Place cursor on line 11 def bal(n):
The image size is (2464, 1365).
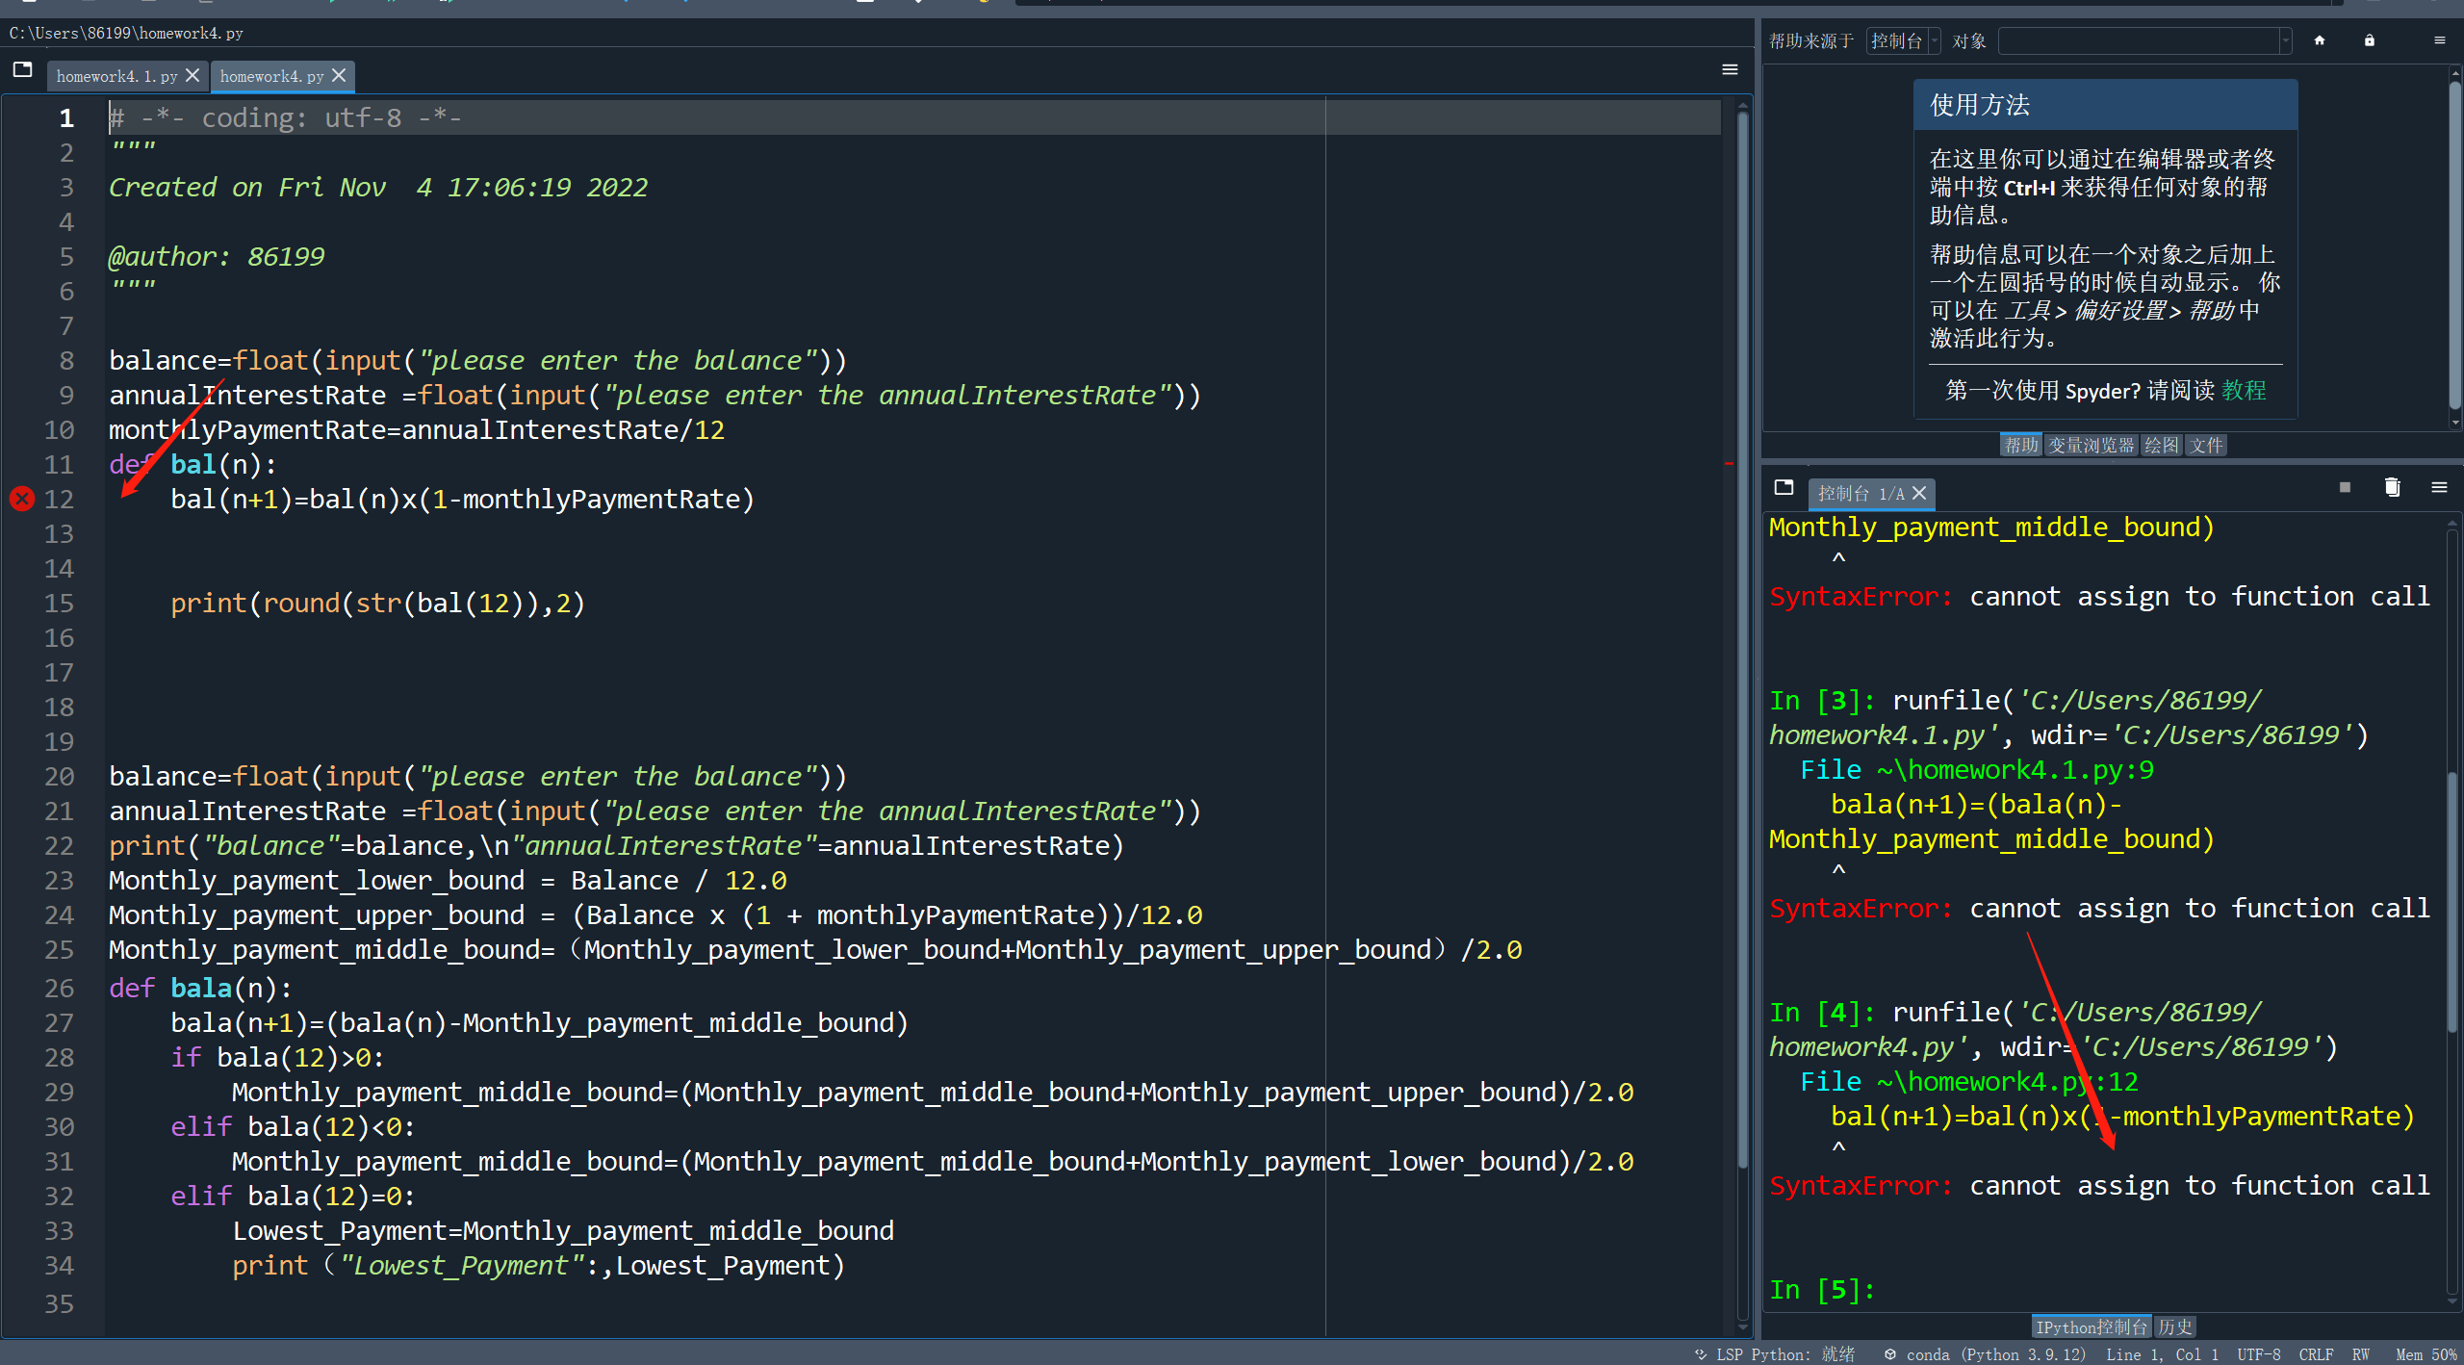tap(192, 465)
